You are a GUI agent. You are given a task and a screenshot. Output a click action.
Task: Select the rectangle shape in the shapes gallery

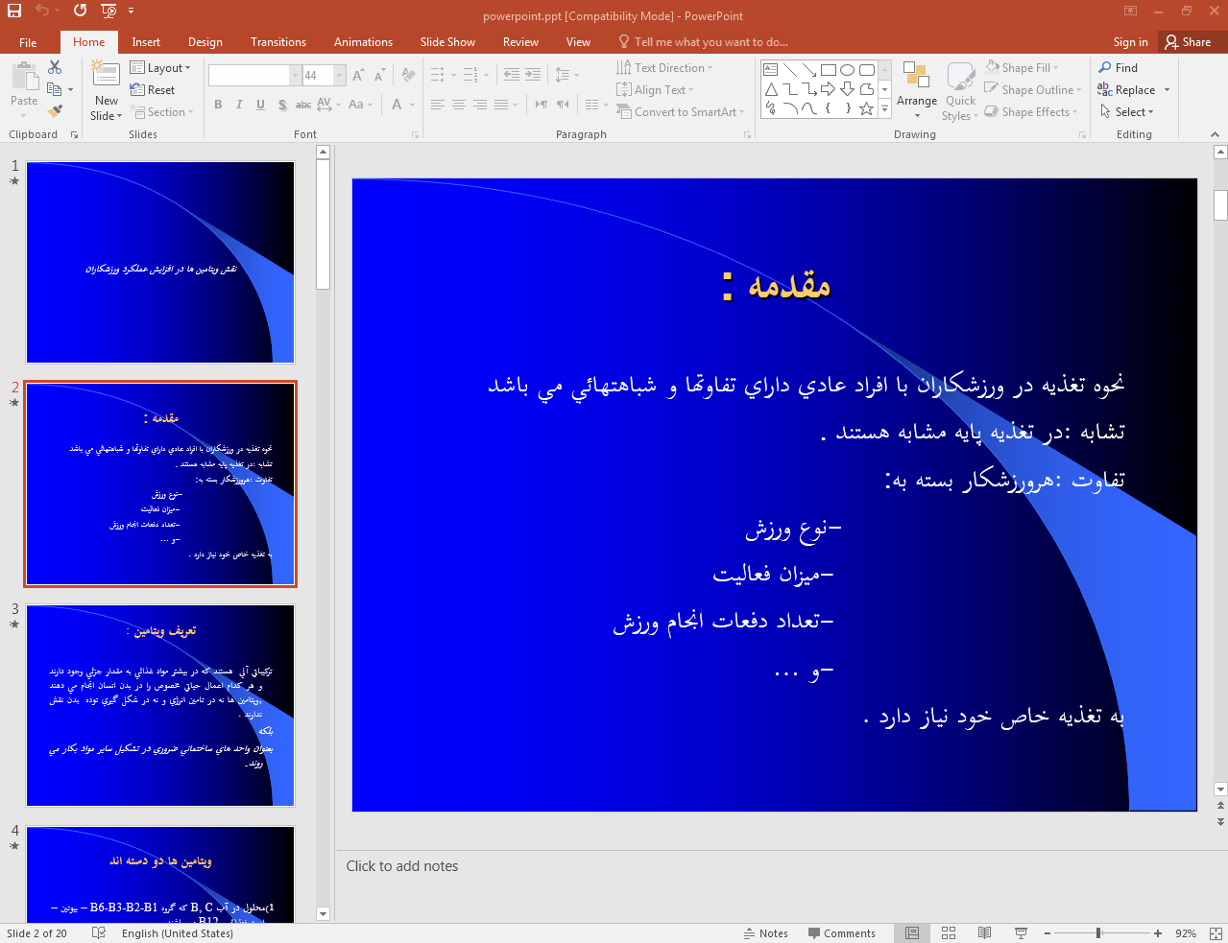coord(828,70)
